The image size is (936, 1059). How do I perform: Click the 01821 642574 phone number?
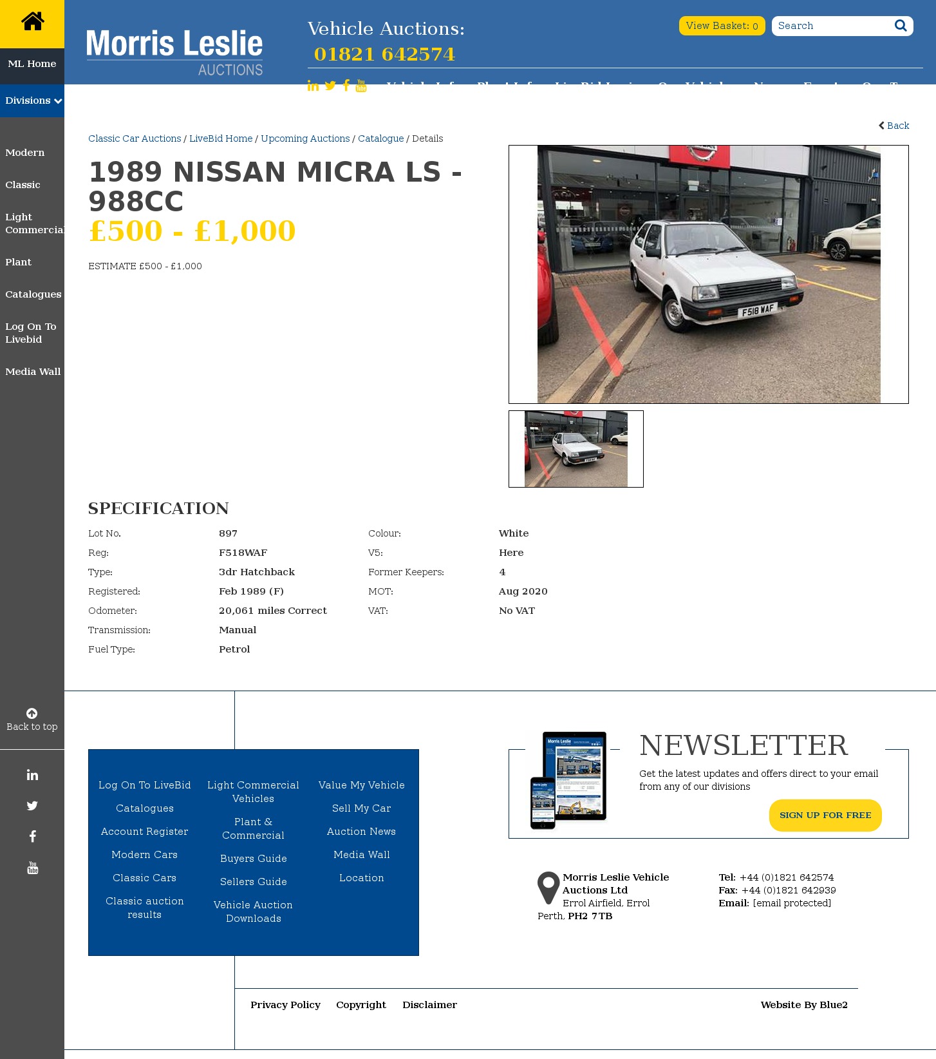[x=384, y=54]
